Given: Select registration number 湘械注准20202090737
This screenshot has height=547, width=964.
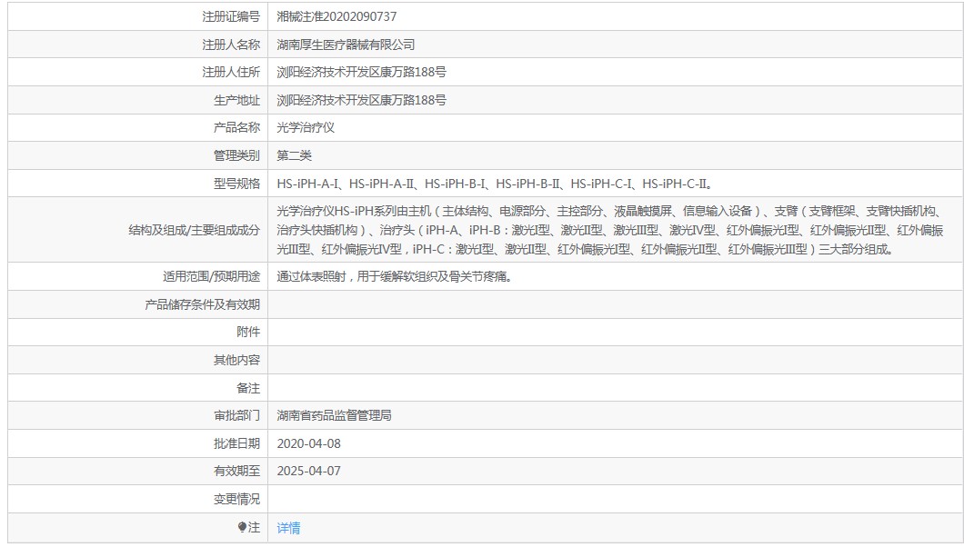Looking at the screenshot, I should coord(336,16).
